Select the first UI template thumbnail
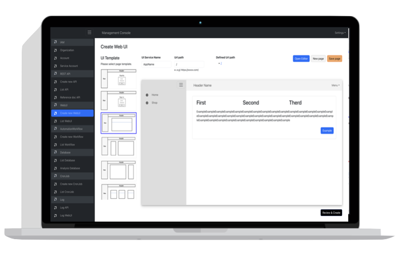Viewport: 407px width, 253px height. click(119, 78)
